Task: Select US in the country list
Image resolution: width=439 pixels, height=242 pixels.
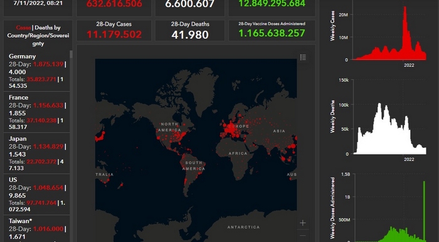Action: [x=36, y=194]
